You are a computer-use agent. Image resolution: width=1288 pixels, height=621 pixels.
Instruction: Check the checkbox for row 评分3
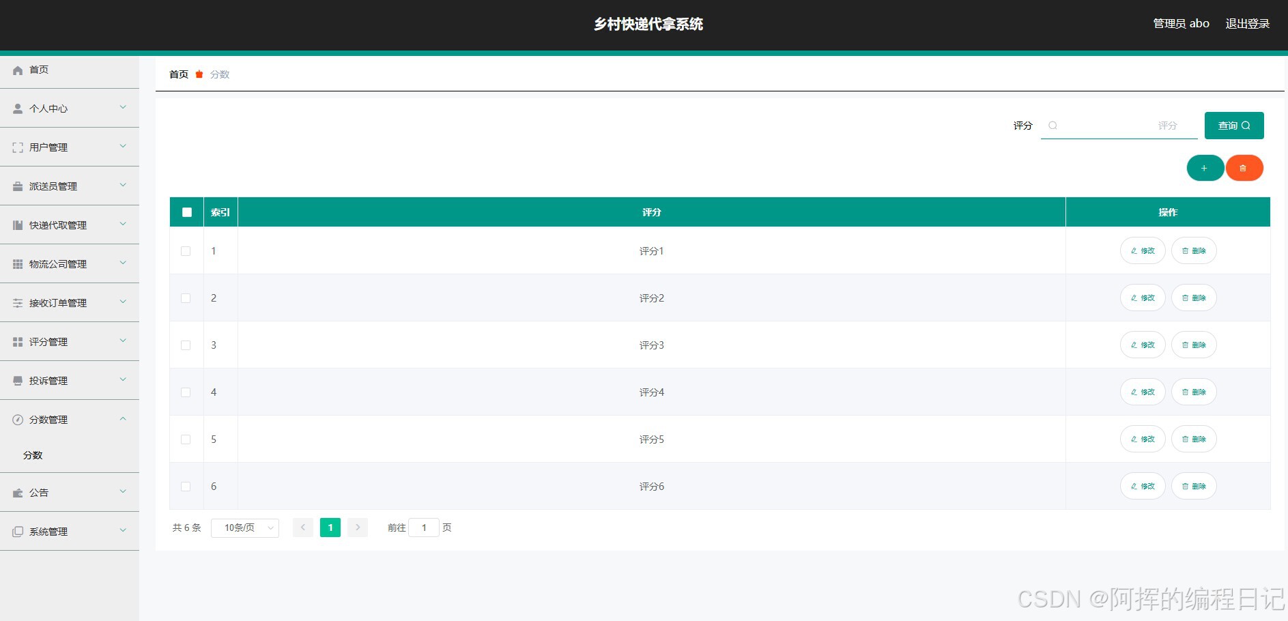pyautogui.click(x=186, y=345)
